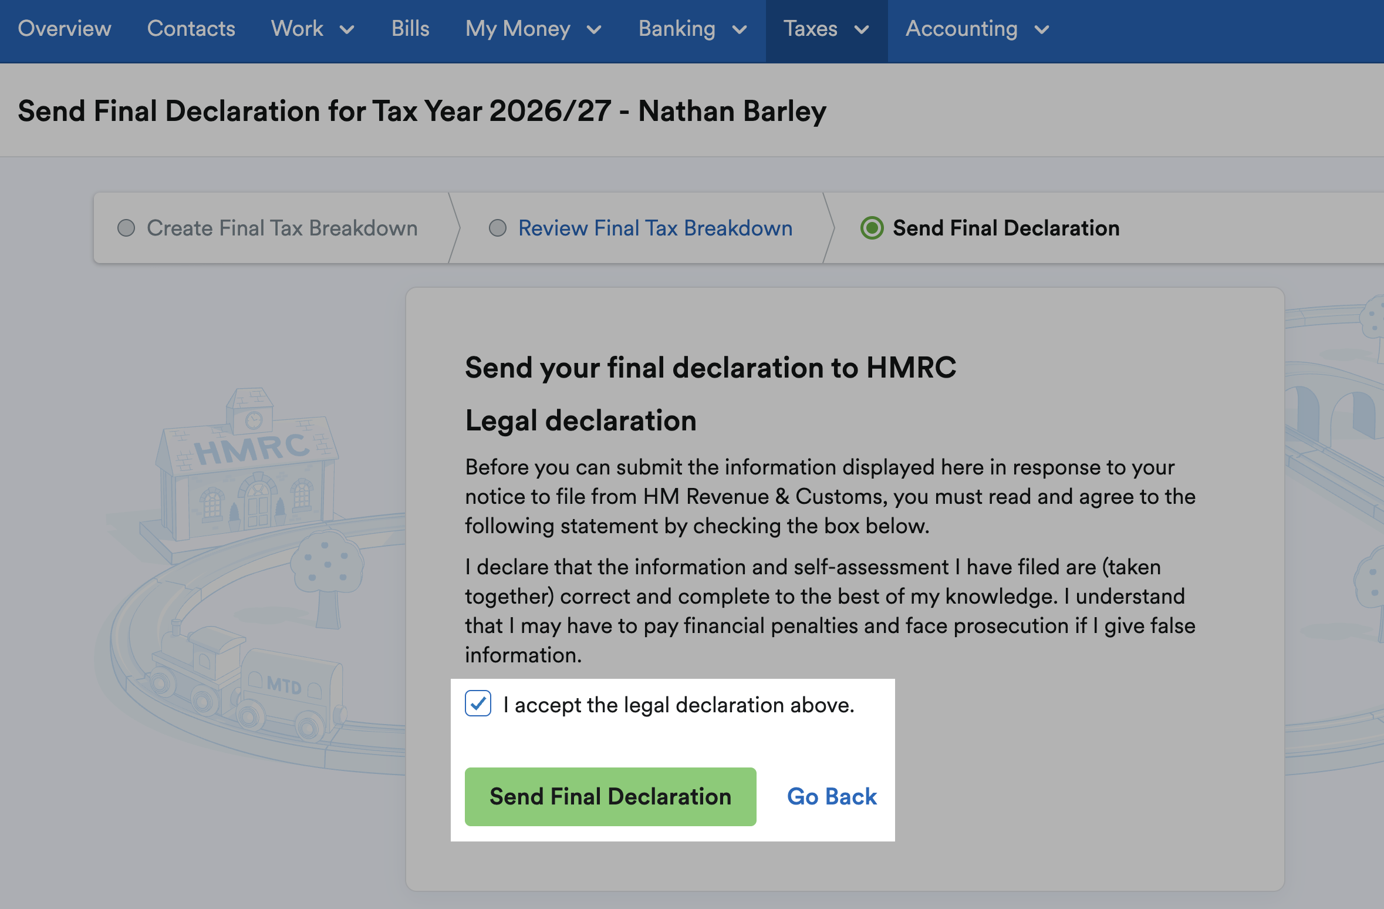Expand the Banking dropdown menu
1384x909 pixels.
693,29
